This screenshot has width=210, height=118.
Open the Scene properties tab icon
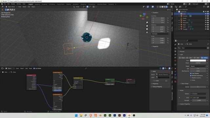pos(175,58)
